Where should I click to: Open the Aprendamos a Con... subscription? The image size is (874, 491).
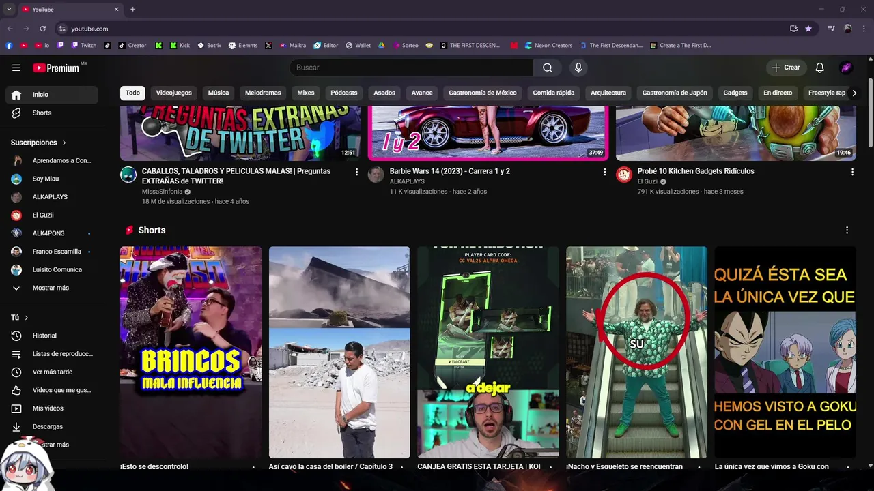(52, 161)
